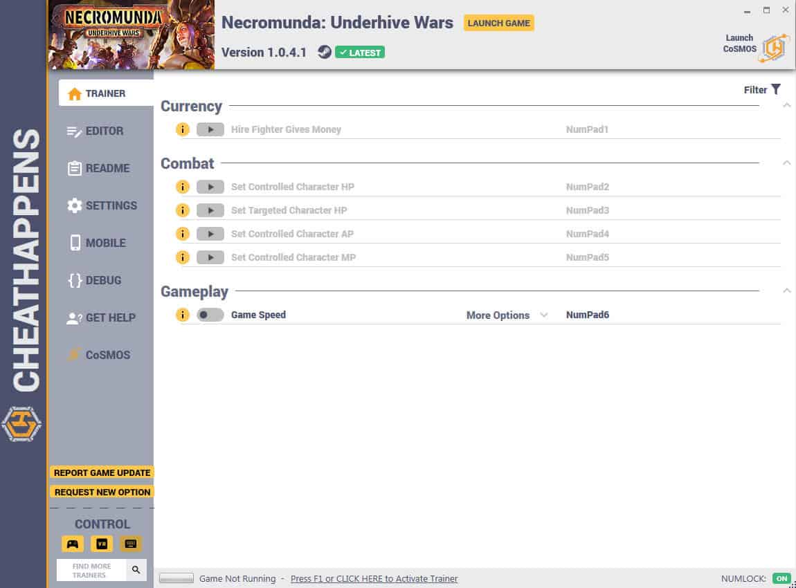Click the Find More Trainers search field
Screen dimensions: 796x588
point(91,570)
